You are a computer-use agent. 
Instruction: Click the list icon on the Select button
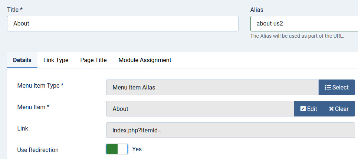point(328,88)
